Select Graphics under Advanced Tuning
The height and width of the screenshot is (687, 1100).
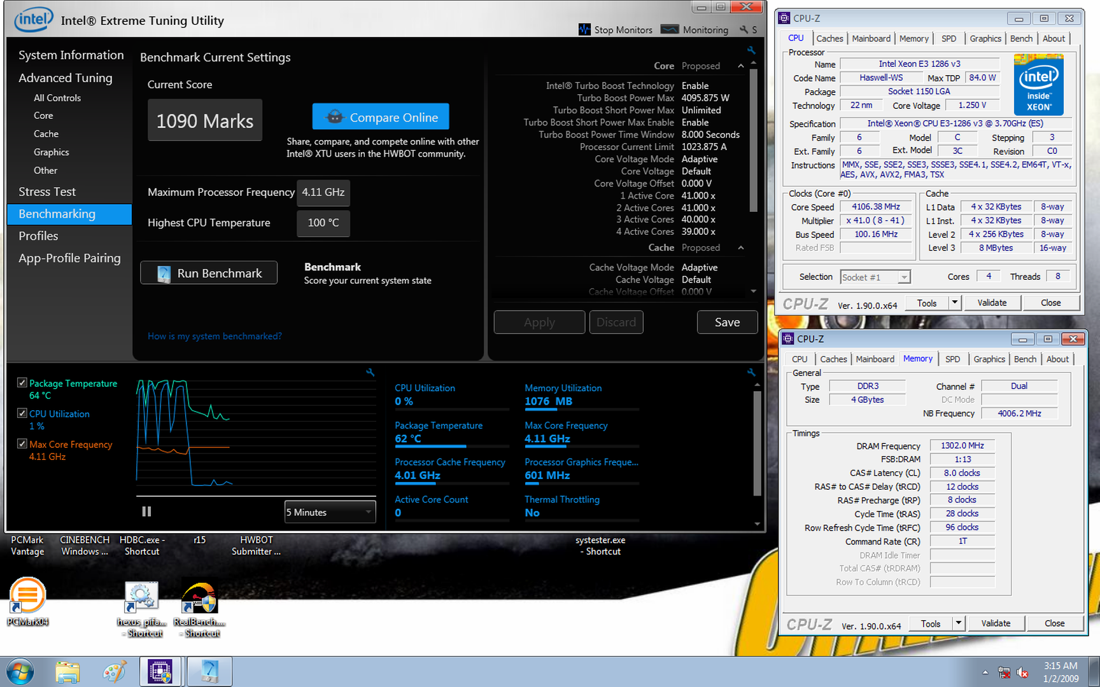coord(52,153)
